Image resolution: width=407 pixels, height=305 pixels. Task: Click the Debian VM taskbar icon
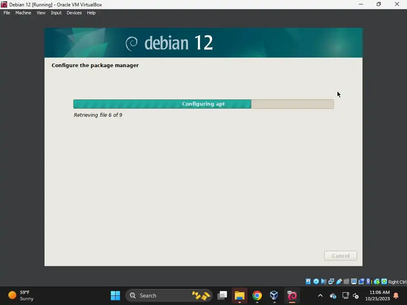(292, 295)
